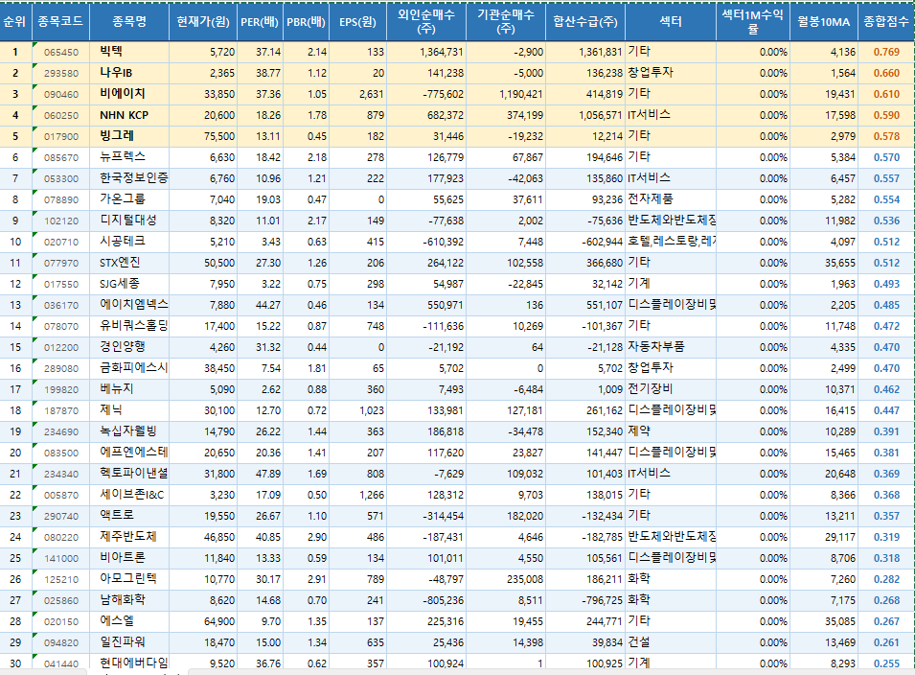Click the PBR(배) column header

pyautogui.click(x=307, y=22)
